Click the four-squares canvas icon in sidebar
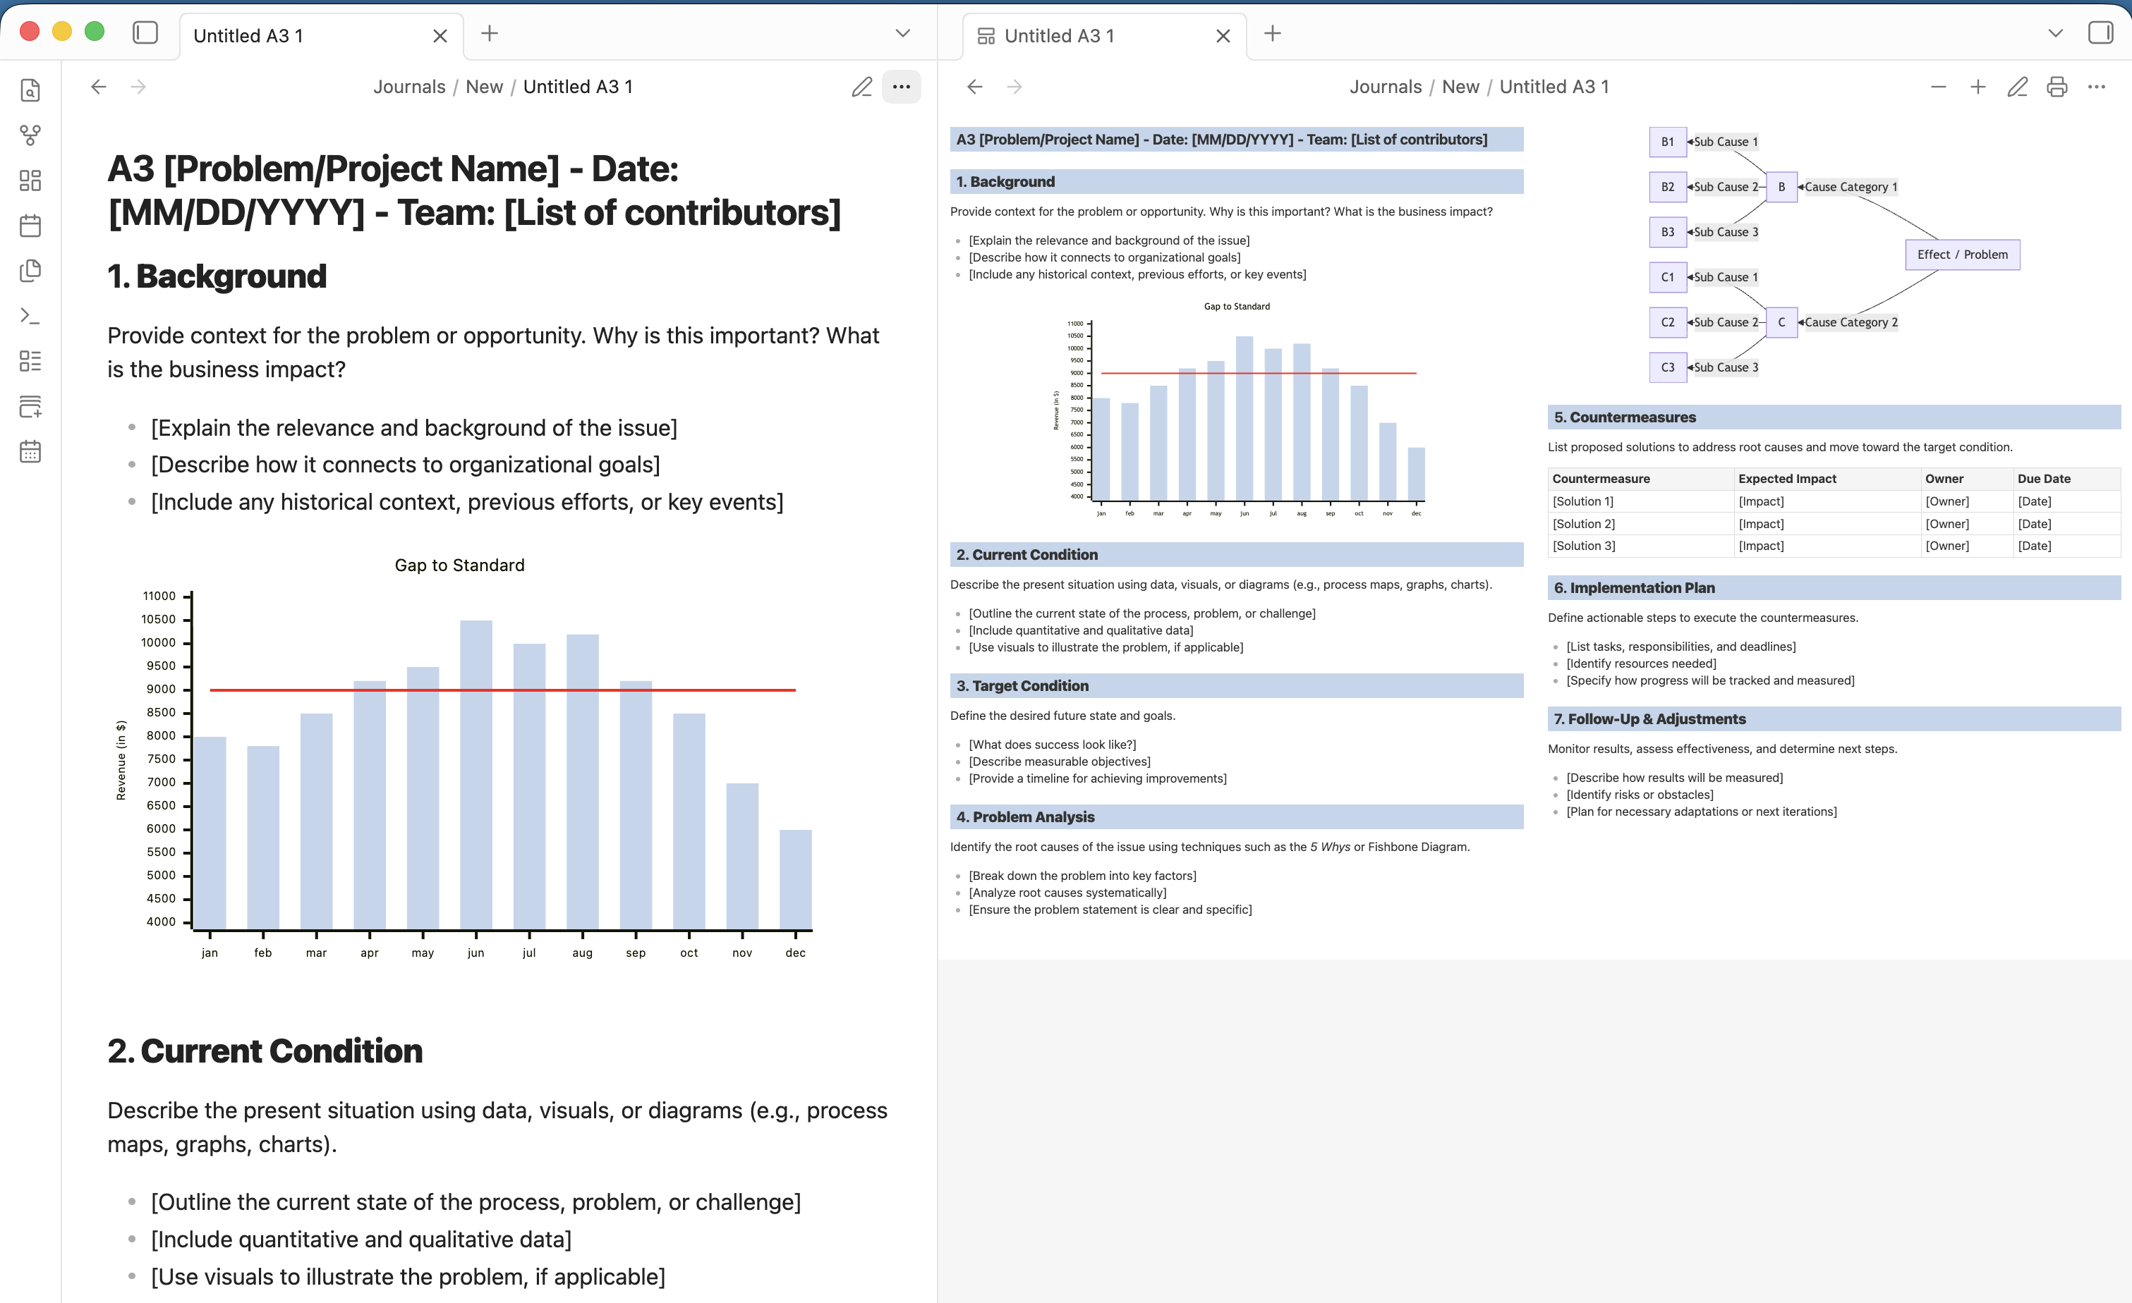This screenshot has width=2132, height=1303. pos(30,180)
